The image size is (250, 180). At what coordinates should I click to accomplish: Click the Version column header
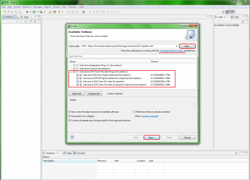pos(171,62)
